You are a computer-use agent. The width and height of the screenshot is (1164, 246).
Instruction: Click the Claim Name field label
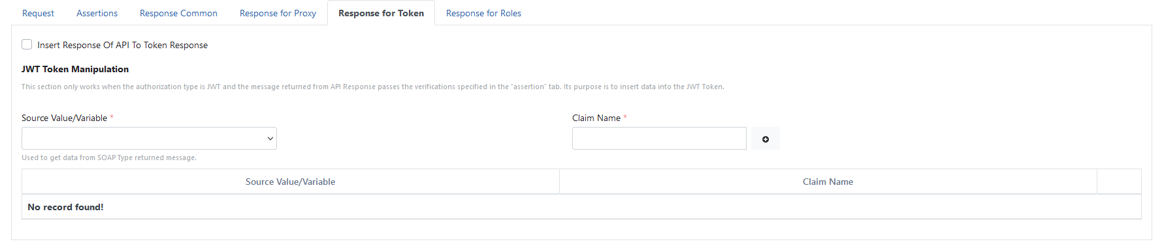pos(596,118)
